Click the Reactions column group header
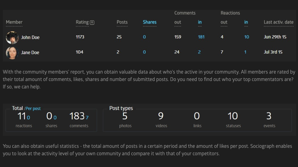Screen dimensions: 298x167 point(230,13)
